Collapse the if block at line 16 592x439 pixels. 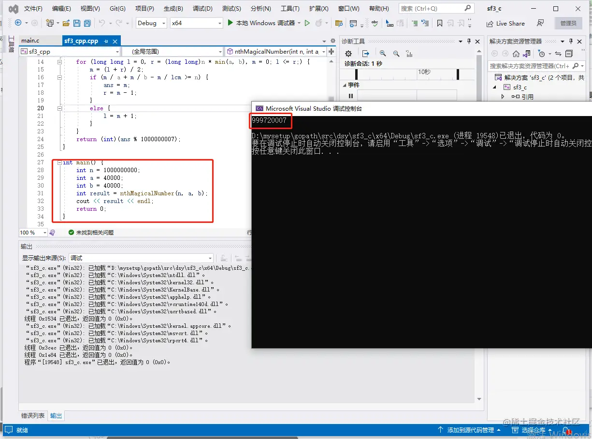60,77
